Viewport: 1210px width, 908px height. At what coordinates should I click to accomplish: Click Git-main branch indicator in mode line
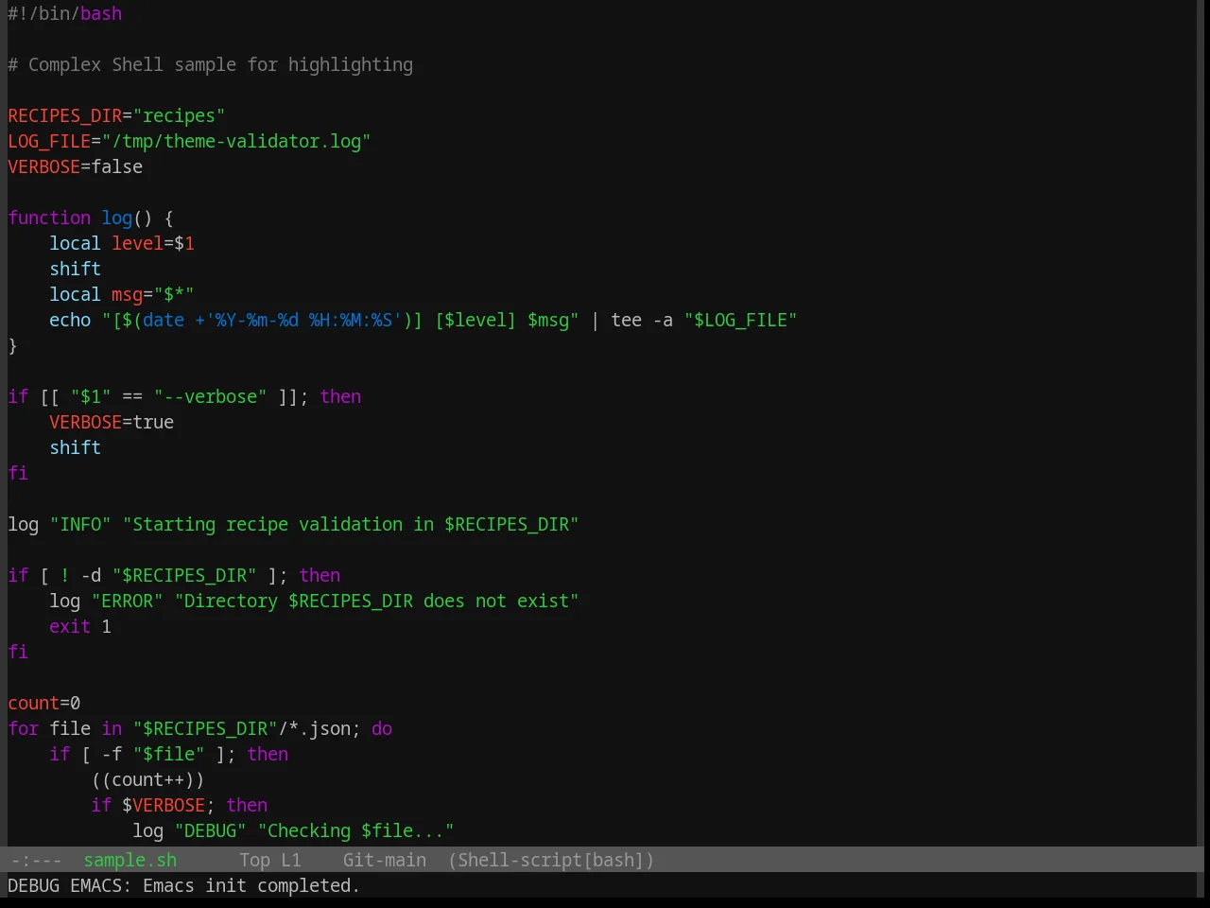pyautogui.click(x=384, y=860)
